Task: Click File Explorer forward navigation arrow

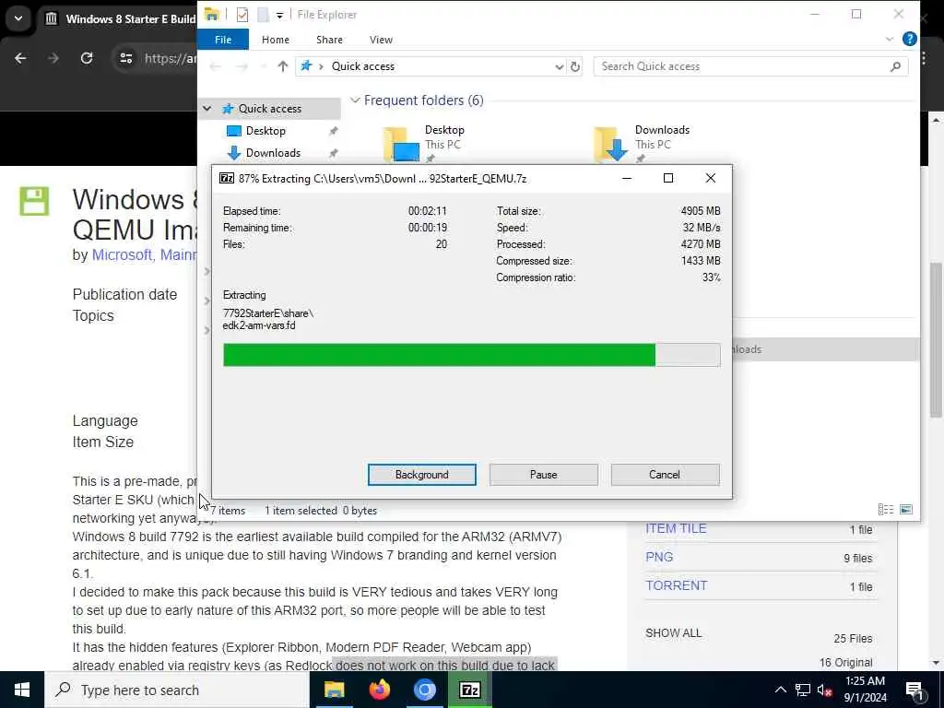Action: click(242, 66)
